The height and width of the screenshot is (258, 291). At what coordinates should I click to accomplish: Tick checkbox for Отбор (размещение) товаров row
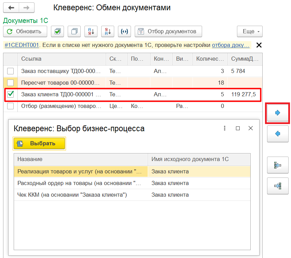[10, 106]
